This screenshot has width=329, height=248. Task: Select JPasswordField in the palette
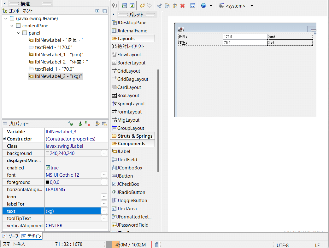click(130, 225)
